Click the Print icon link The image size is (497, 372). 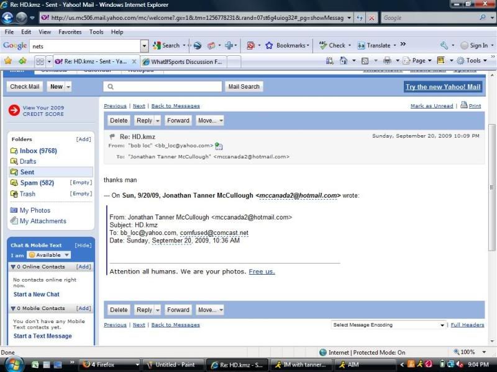coord(463,105)
